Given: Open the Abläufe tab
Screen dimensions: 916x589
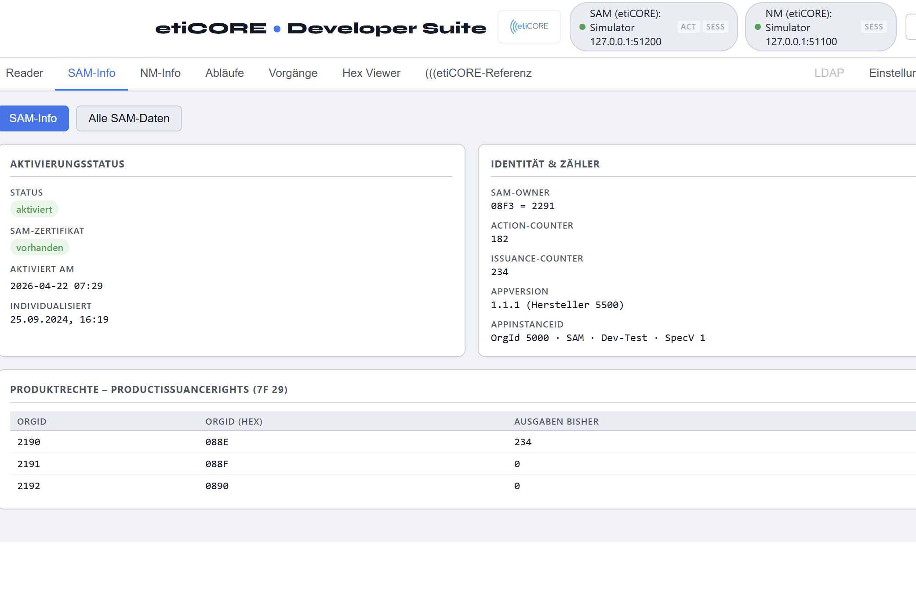Looking at the screenshot, I should tap(225, 73).
